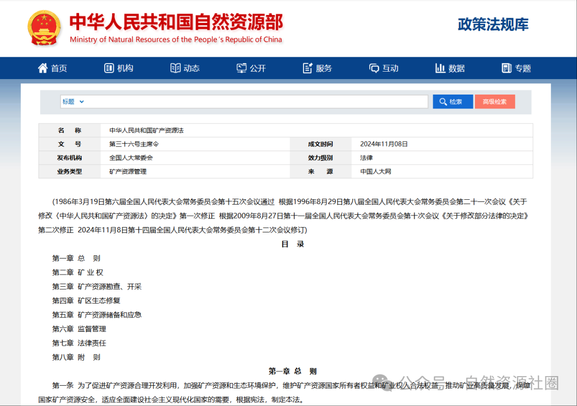The height and width of the screenshot is (406, 577).
Task: Click contents entry 第七章 法律责任
Action: (x=79, y=343)
